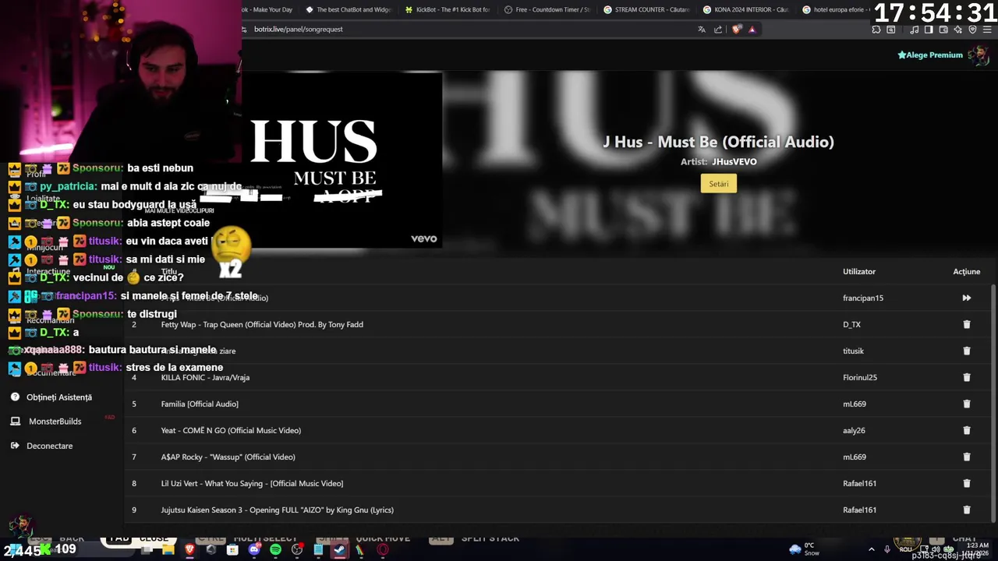Click the share page icon in the address bar
Screen dimensions: 998x561
(718, 30)
